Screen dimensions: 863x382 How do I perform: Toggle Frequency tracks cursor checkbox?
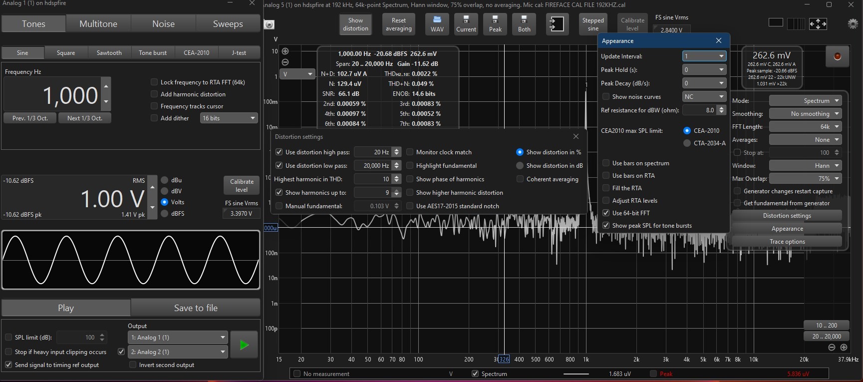point(154,106)
